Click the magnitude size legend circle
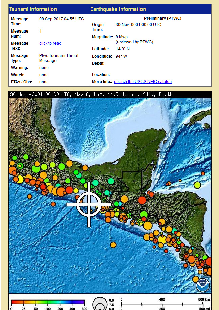The image size is (219, 310). (100, 303)
